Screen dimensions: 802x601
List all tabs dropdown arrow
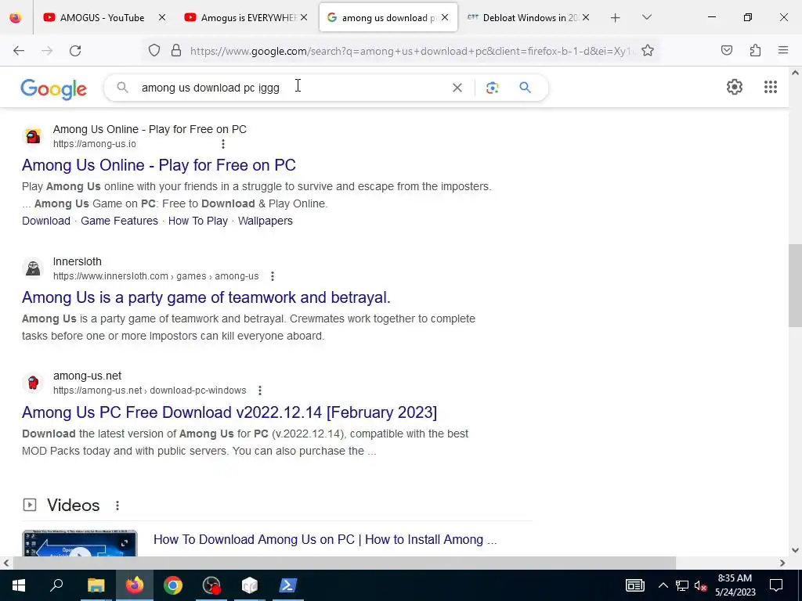[x=646, y=17]
